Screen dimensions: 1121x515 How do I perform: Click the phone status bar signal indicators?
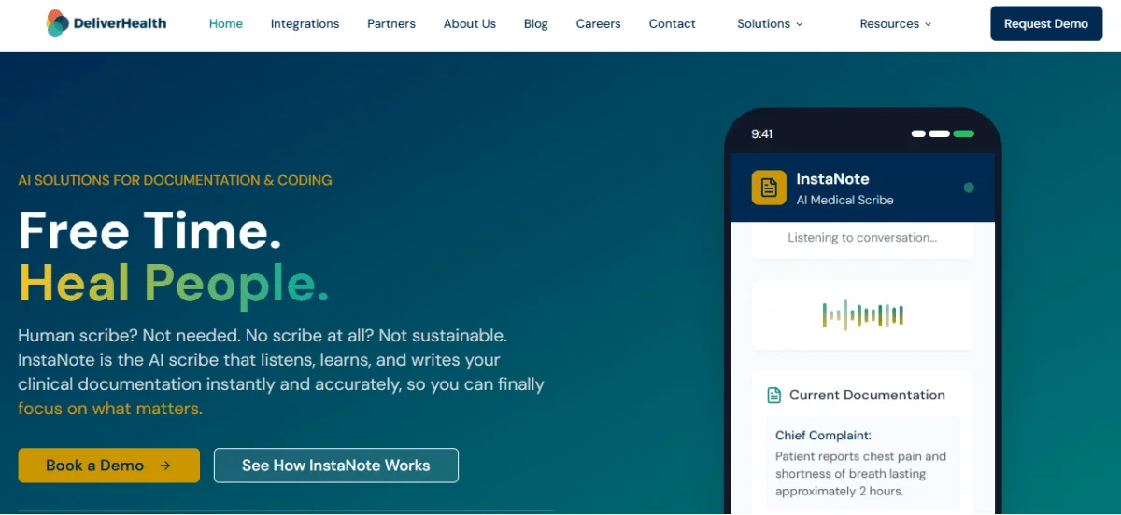tap(943, 133)
